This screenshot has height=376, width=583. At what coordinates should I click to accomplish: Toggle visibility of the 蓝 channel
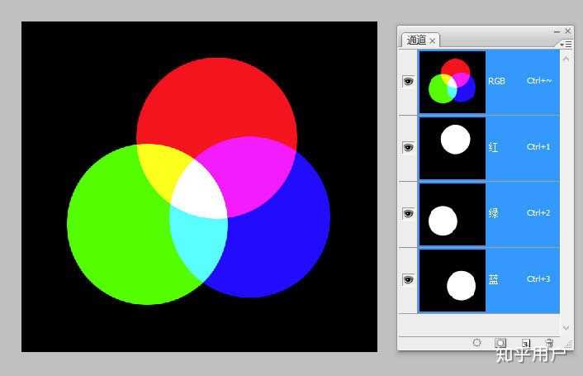coord(408,279)
